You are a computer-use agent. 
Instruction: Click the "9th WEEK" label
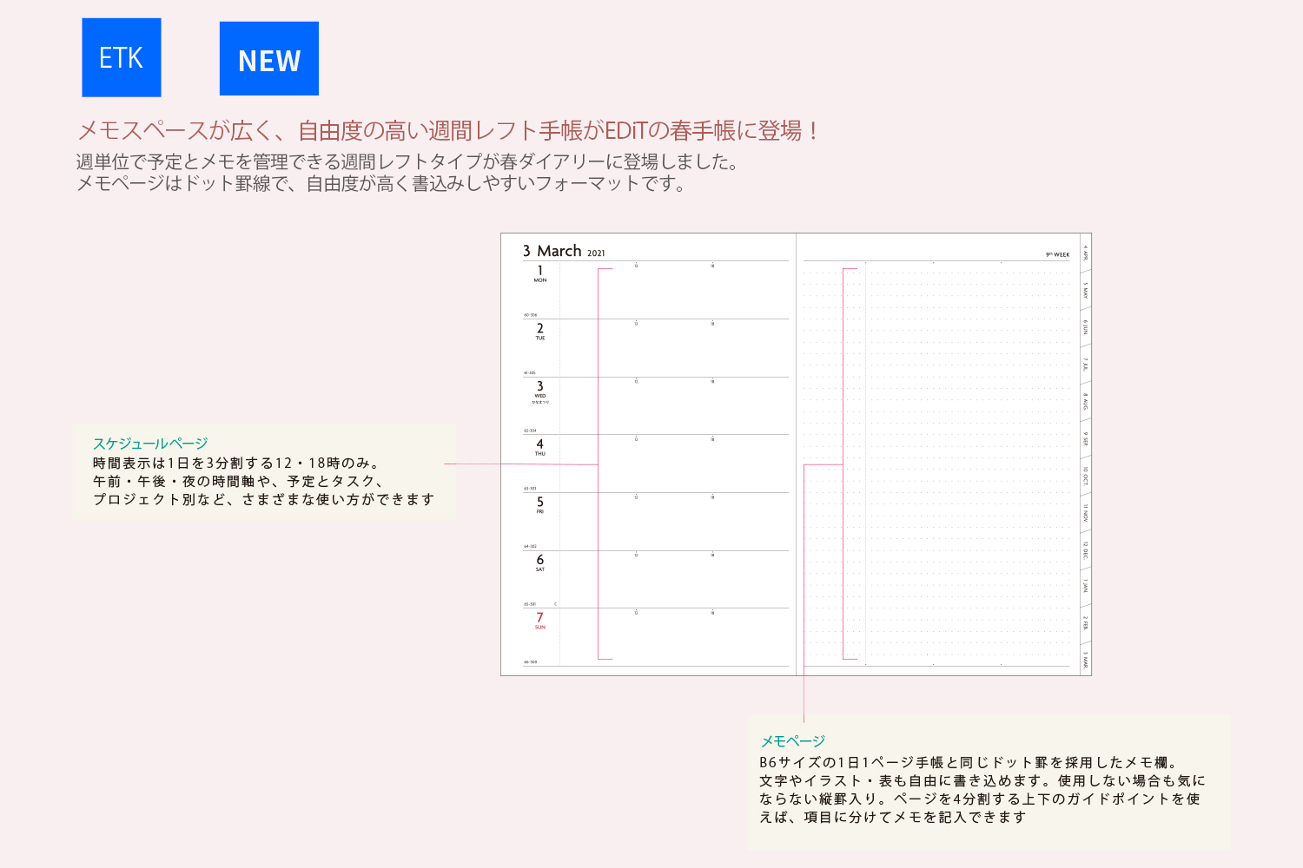pyautogui.click(x=1058, y=254)
